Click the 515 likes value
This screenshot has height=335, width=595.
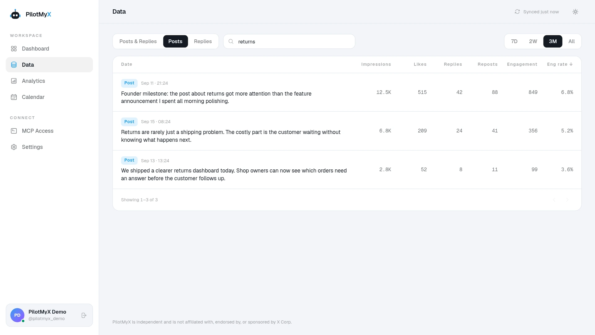click(x=422, y=92)
